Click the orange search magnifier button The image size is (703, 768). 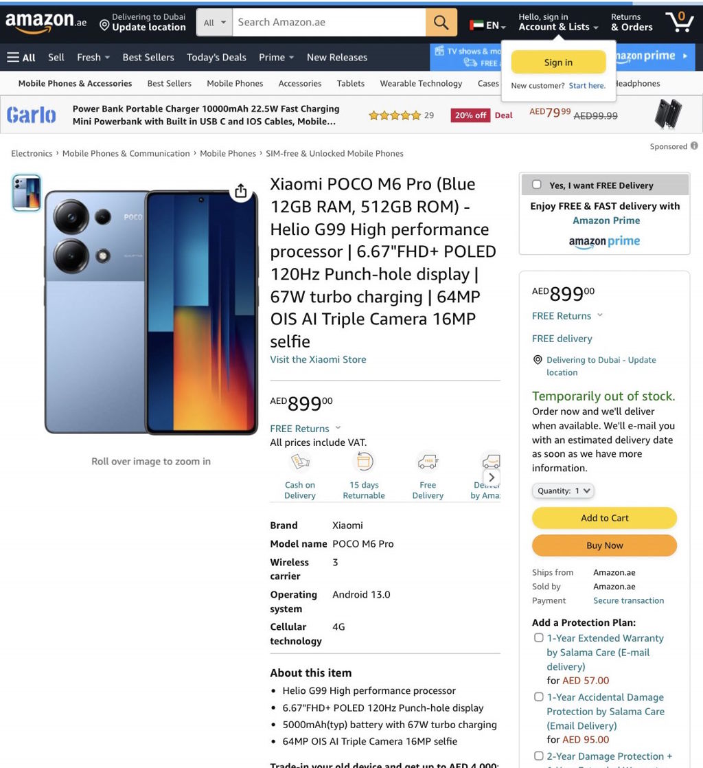pyautogui.click(x=441, y=23)
